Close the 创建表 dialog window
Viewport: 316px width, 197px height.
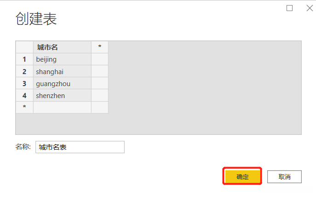coord(308,8)
